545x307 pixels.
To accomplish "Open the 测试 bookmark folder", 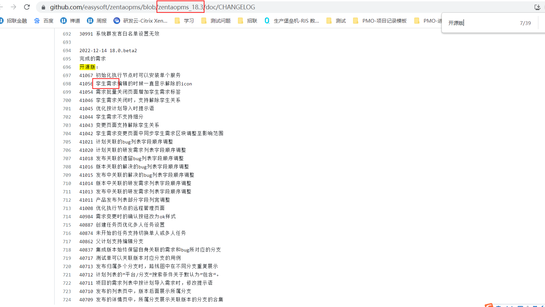I will 336,21.
